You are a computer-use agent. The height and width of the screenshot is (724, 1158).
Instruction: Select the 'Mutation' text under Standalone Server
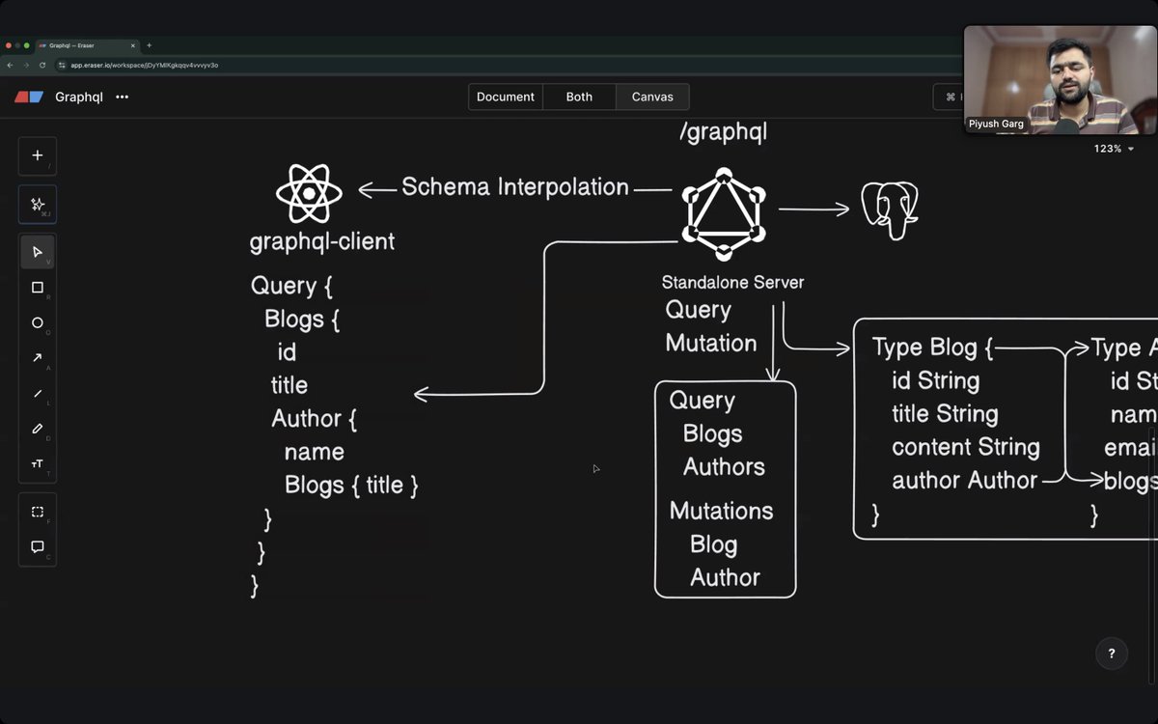pyautogui.click(x=711, y=344)
